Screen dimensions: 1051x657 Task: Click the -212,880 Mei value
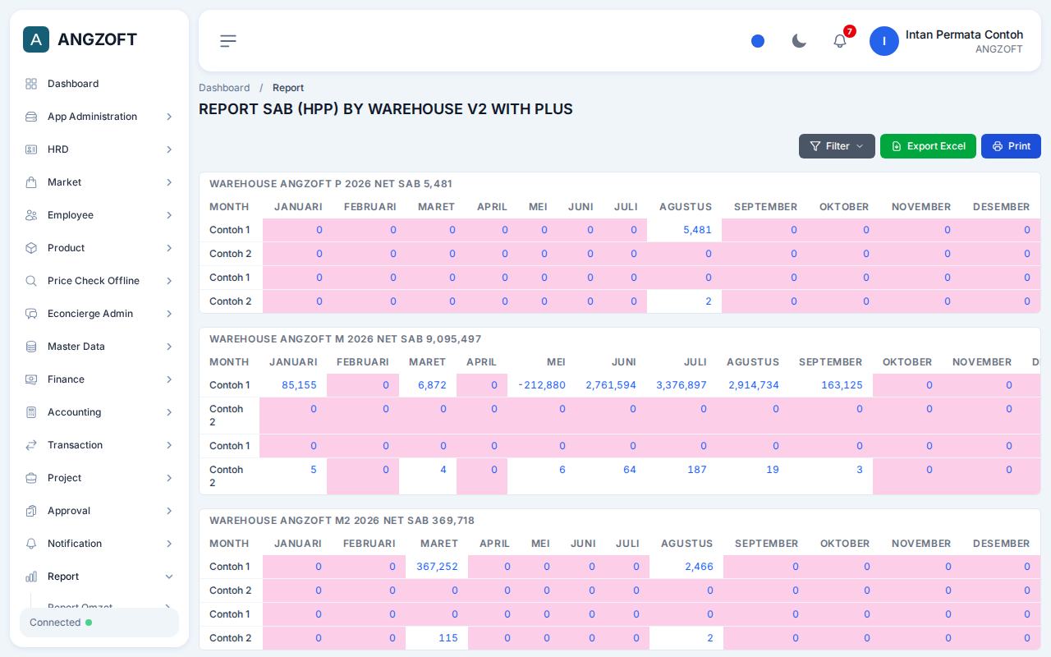coord(542,385)
